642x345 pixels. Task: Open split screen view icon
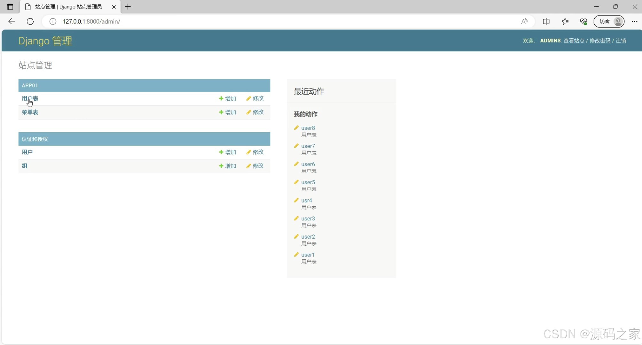click(x=546, y=21)
